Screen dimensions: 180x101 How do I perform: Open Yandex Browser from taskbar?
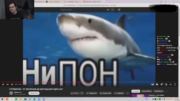pos(12,99)
